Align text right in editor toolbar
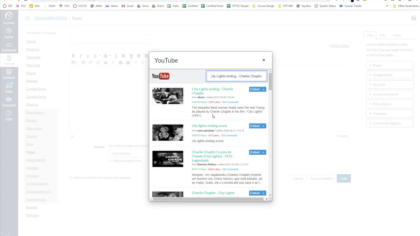Screen dimensions: 420x236 [x=138, y=56]
